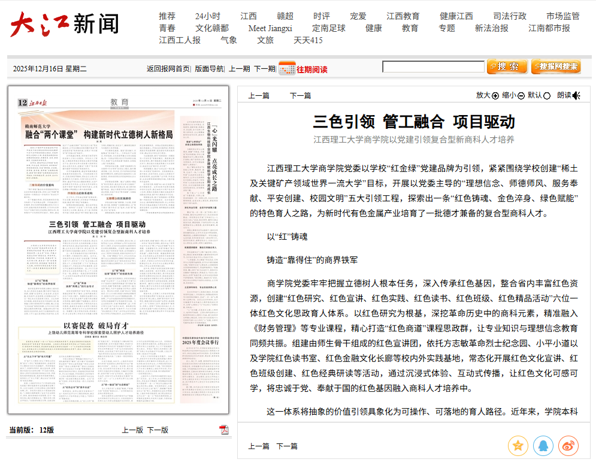Share article via QQ penguin icon
This screenshot has width=596, height=462.
pos(543,445)
